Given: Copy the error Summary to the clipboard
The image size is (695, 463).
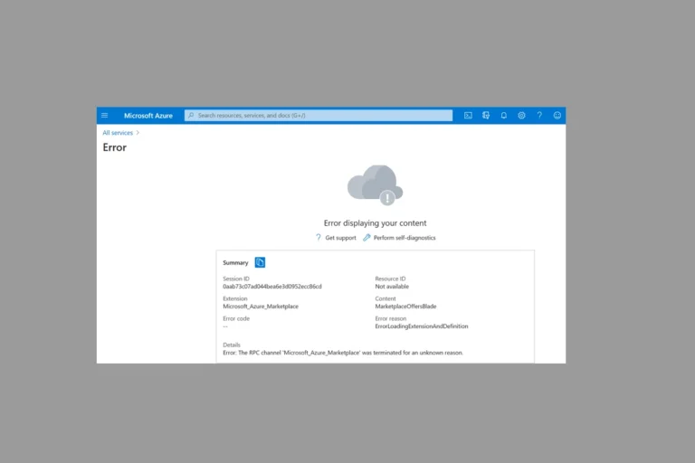Looking at the screenshot, I should click(260, 263).
